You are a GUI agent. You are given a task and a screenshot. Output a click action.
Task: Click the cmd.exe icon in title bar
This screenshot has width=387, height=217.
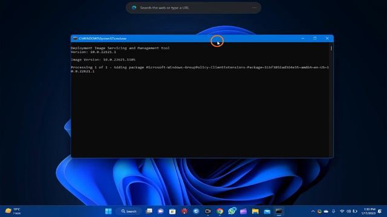click(x=75, y=39)
